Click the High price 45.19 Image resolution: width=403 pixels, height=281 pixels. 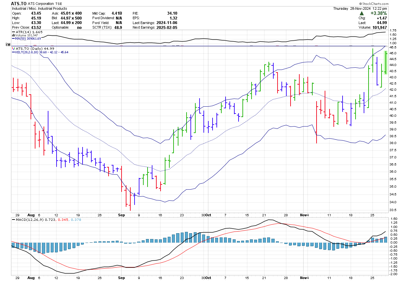[x=36, y=18]
